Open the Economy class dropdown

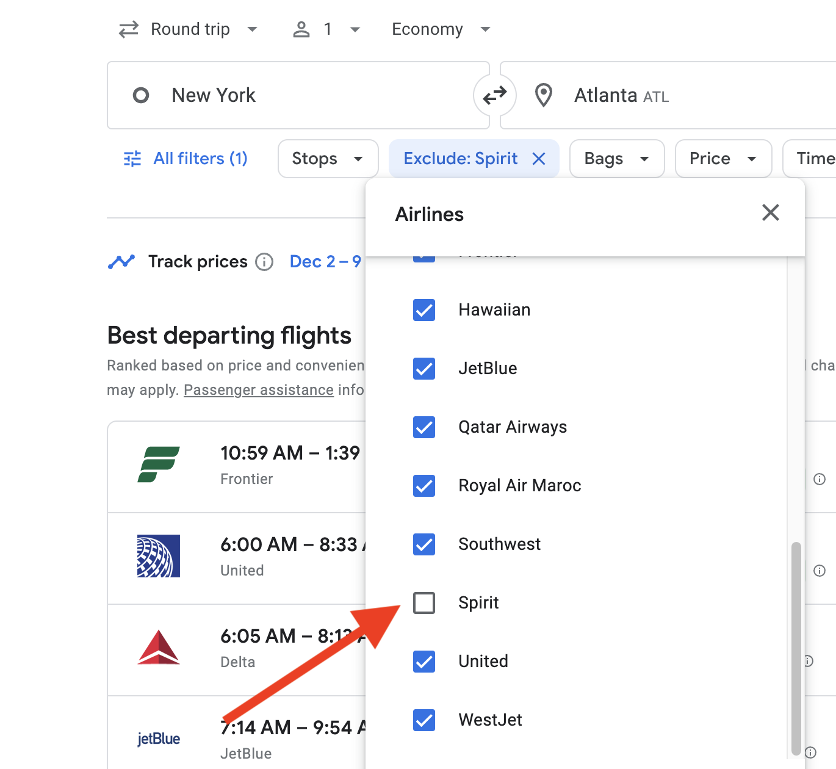tap(441, 29)
